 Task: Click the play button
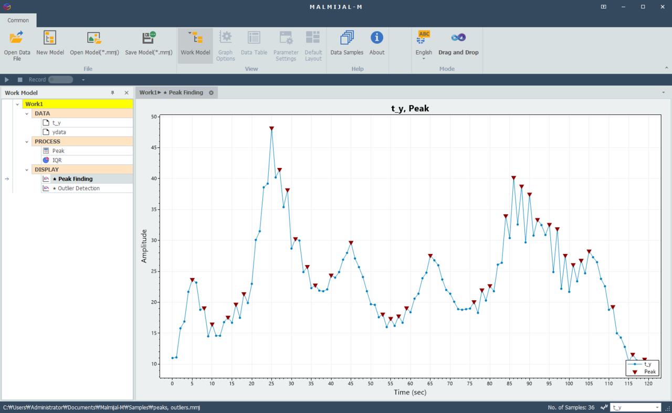7,80
